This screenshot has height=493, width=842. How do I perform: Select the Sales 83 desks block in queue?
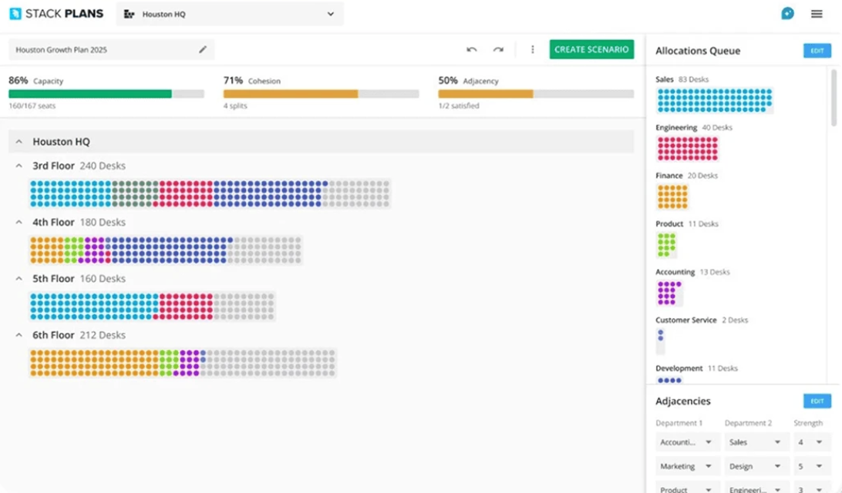(x=714, y=100)
